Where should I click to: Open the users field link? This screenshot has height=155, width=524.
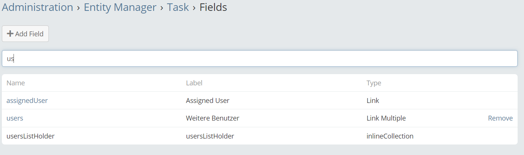[15, 118]
